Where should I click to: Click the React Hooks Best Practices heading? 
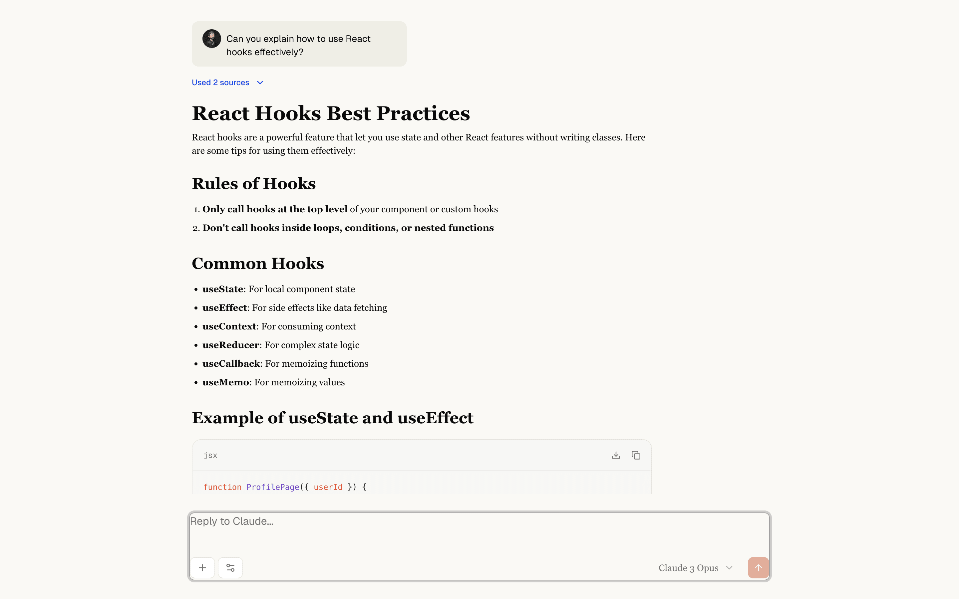pyautogui.click(x=331, y=113)
